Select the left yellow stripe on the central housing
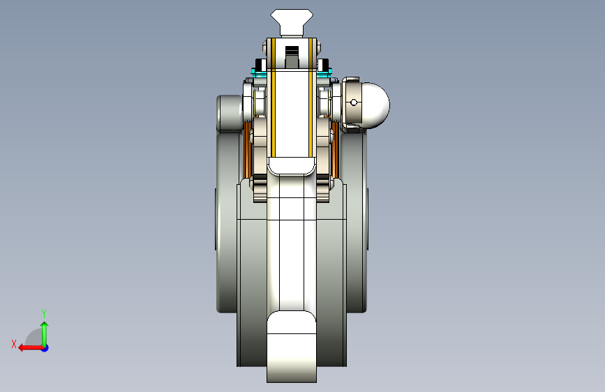The image size is (605, 392). click(x=273, y=98)
